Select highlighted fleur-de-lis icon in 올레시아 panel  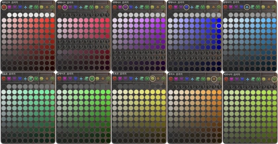point(247,7)
